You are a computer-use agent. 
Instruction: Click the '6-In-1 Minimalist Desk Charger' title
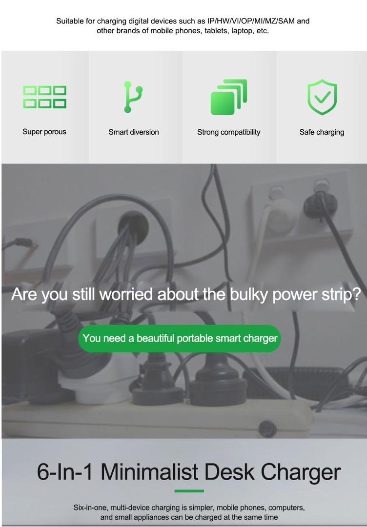click(x=188, y=472)
